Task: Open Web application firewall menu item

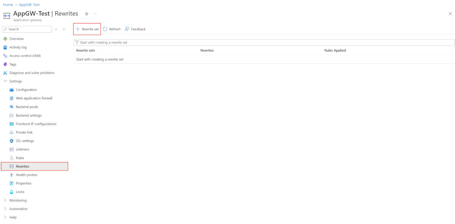Action: pyautogui.click(x=34, y=98)
